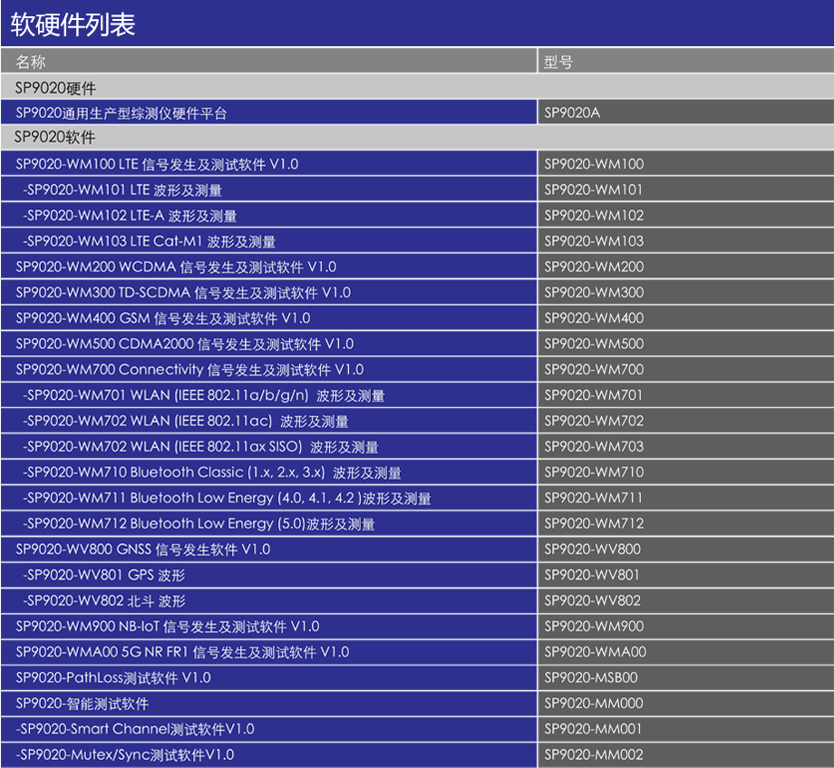Click the WM710 Bluetooth Classic 波形及测量 name
This screenshot has width=834, height=768.
212,472
